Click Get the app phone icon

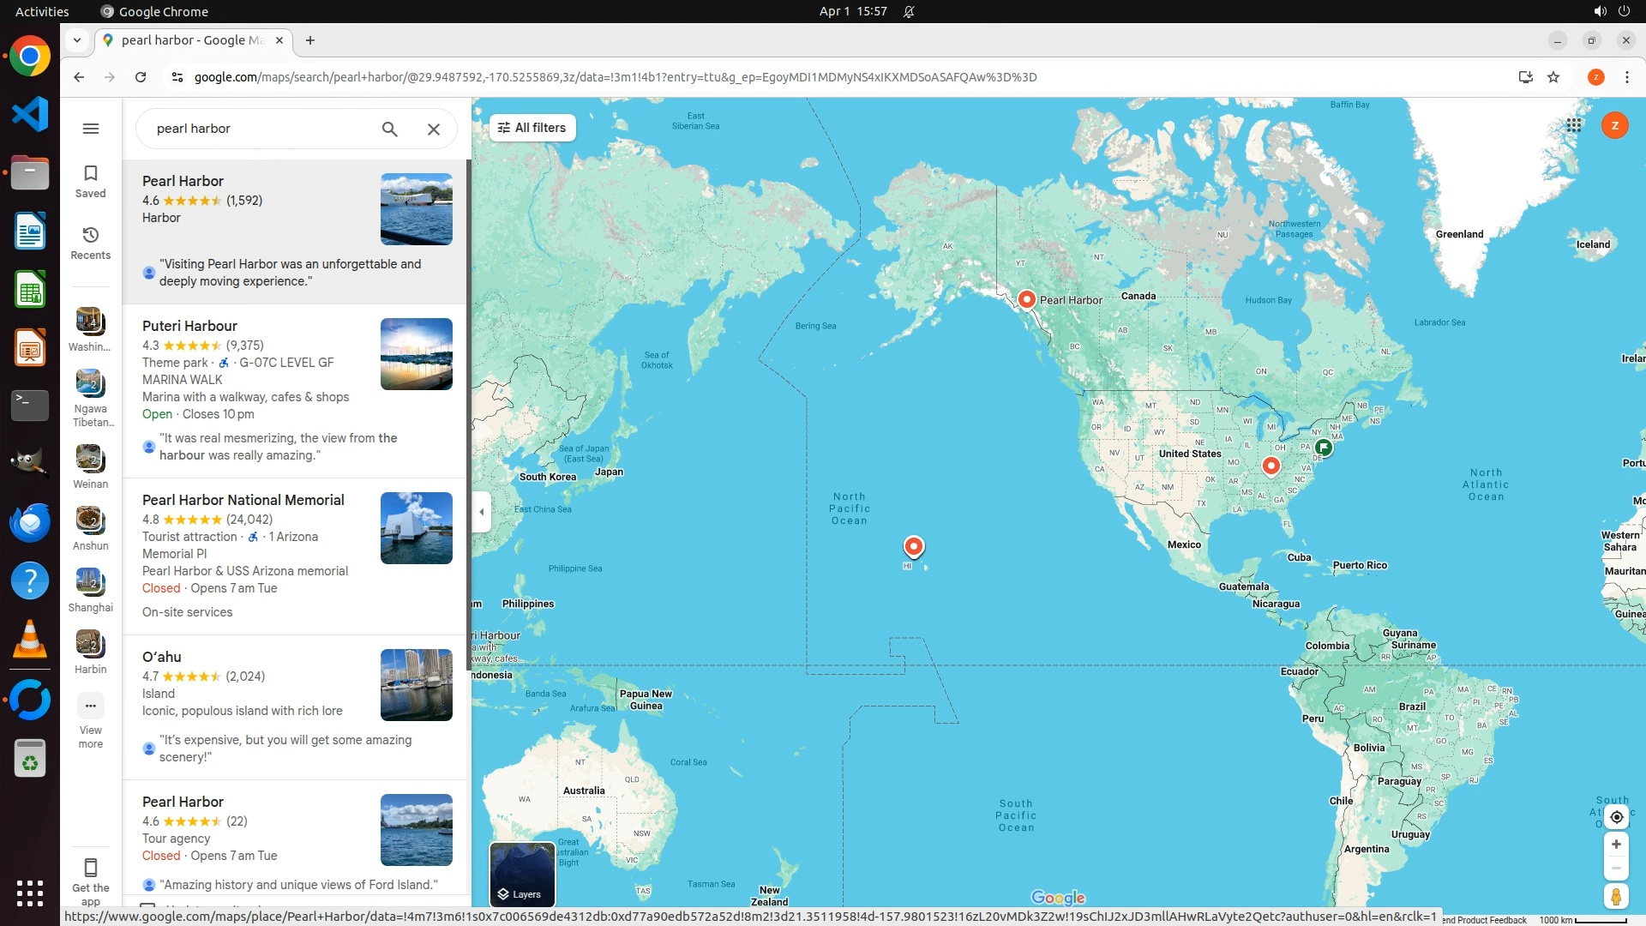(91, 867)
